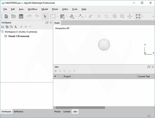Switch to the Console tab

pos(67,112)
